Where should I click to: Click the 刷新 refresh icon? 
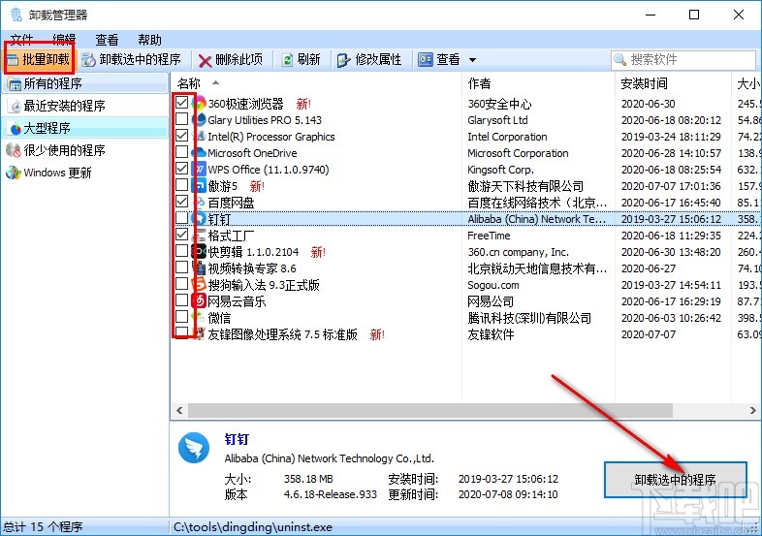click(x=288, y=60)
